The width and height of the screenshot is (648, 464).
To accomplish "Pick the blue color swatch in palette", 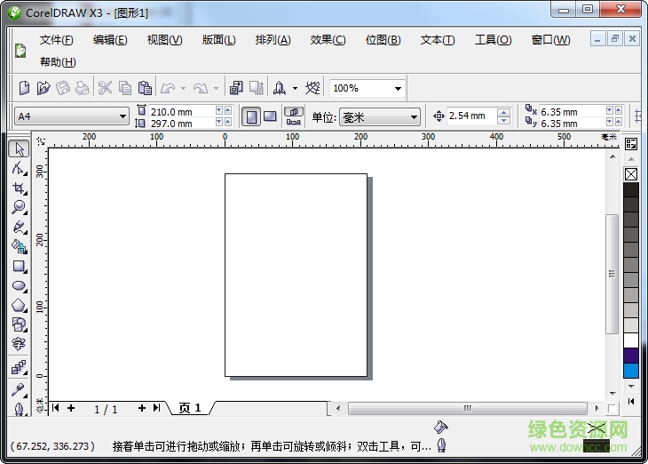I will click(631, 371).
